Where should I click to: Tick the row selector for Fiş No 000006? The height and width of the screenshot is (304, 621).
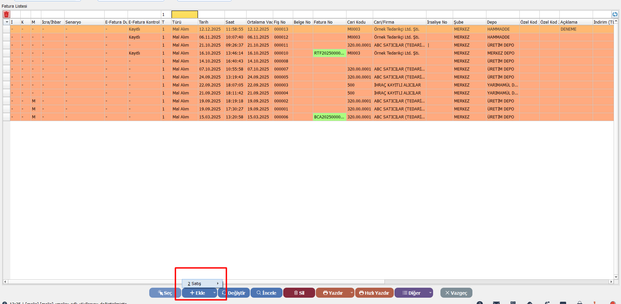click(6, 117)
